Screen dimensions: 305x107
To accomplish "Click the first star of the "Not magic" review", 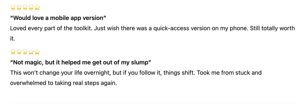I will 13,52.
